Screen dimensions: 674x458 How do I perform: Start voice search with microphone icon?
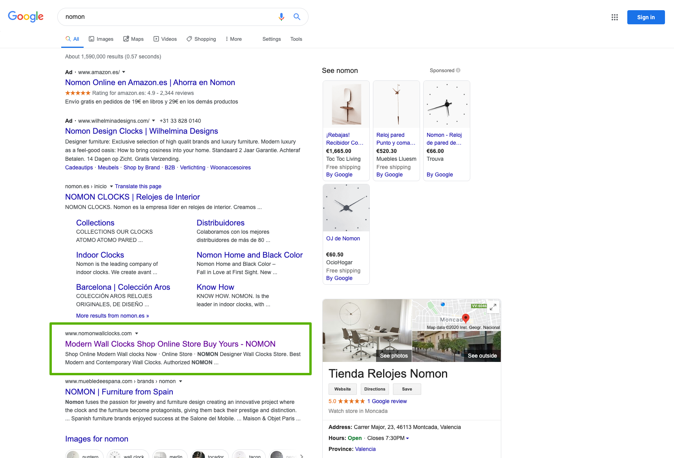click(x=281, y=17)
